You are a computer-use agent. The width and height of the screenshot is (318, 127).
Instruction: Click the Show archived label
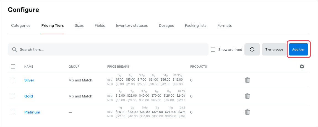[230, 49]
